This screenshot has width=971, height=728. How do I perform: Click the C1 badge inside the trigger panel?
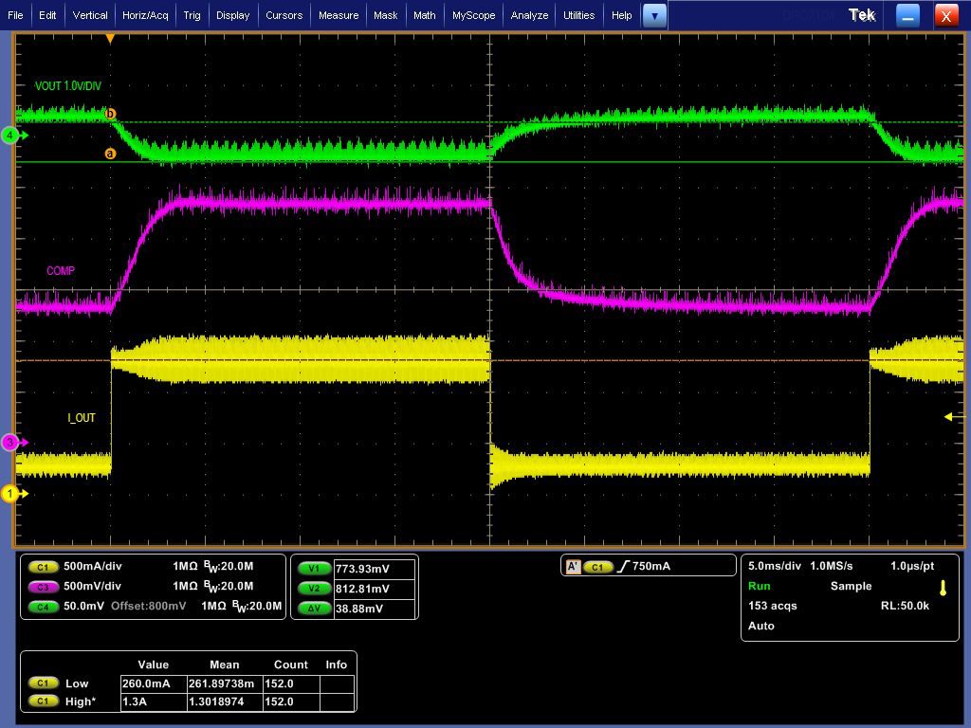tap(597, 565)
